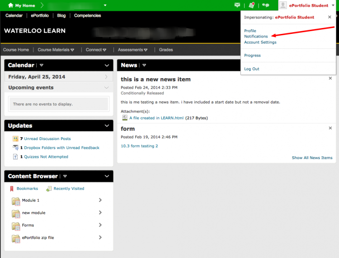Click the My Home house icon
Viewport: 339px width, 258px height.
click(10, 5)
